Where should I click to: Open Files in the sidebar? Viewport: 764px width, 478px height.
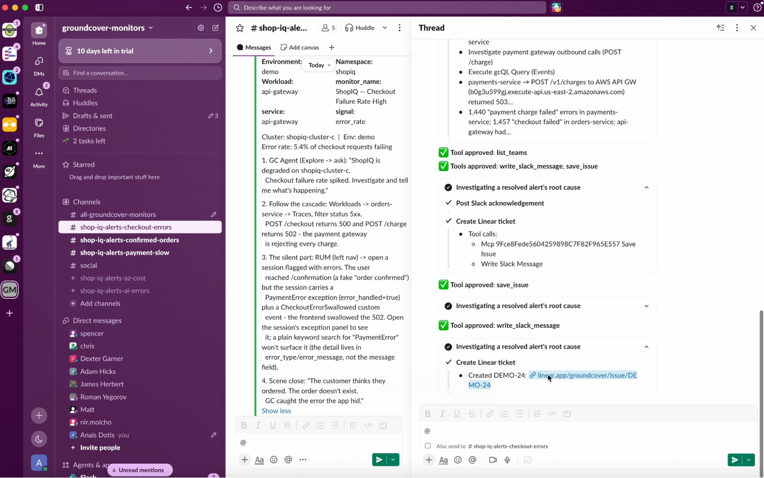click(x=39, y=127)
